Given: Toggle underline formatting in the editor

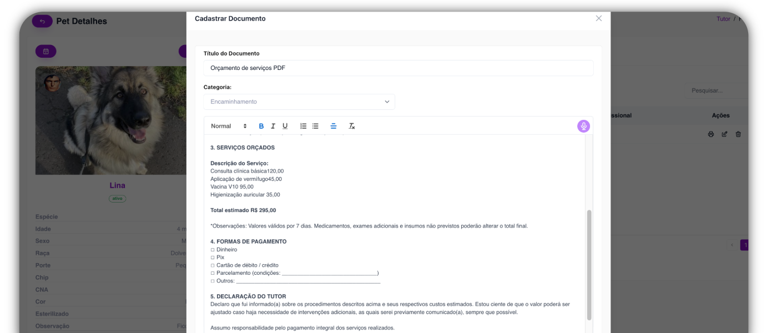Looking at the screenshot, I should pos(285,126).
